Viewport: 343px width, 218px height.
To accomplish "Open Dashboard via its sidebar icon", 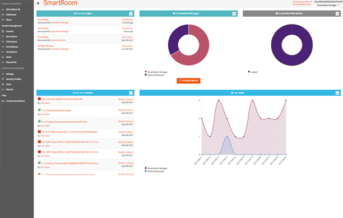I will pyautogui.click(x=3, y=15).
